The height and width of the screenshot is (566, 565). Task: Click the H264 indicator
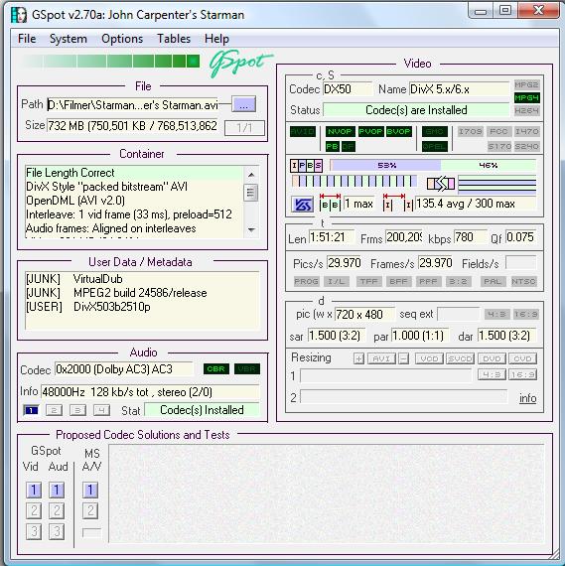526,110
